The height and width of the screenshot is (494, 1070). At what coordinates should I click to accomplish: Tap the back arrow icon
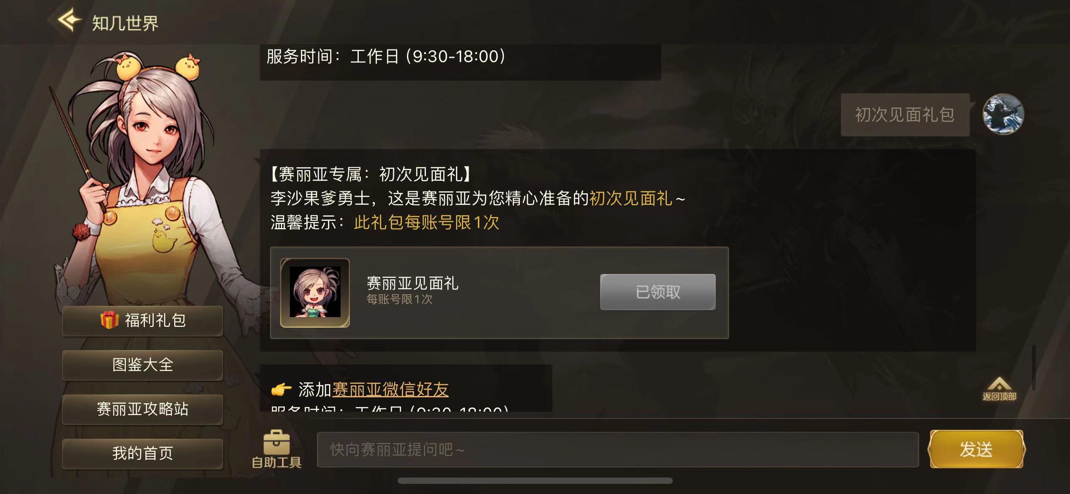(69, 20)
